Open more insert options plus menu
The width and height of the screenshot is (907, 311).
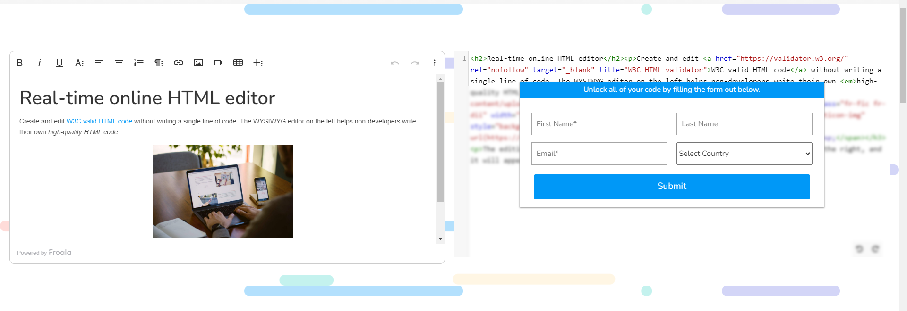[258, 63]
